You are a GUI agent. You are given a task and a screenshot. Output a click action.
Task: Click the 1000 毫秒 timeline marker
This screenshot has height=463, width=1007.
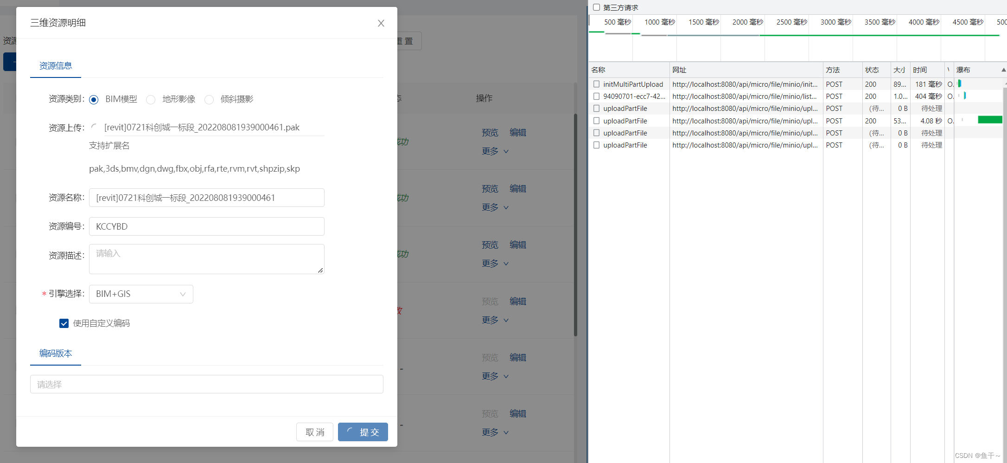659,22
